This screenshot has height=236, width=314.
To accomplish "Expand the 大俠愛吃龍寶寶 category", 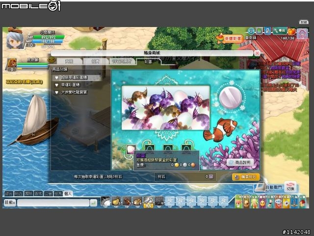I will 77,92.
